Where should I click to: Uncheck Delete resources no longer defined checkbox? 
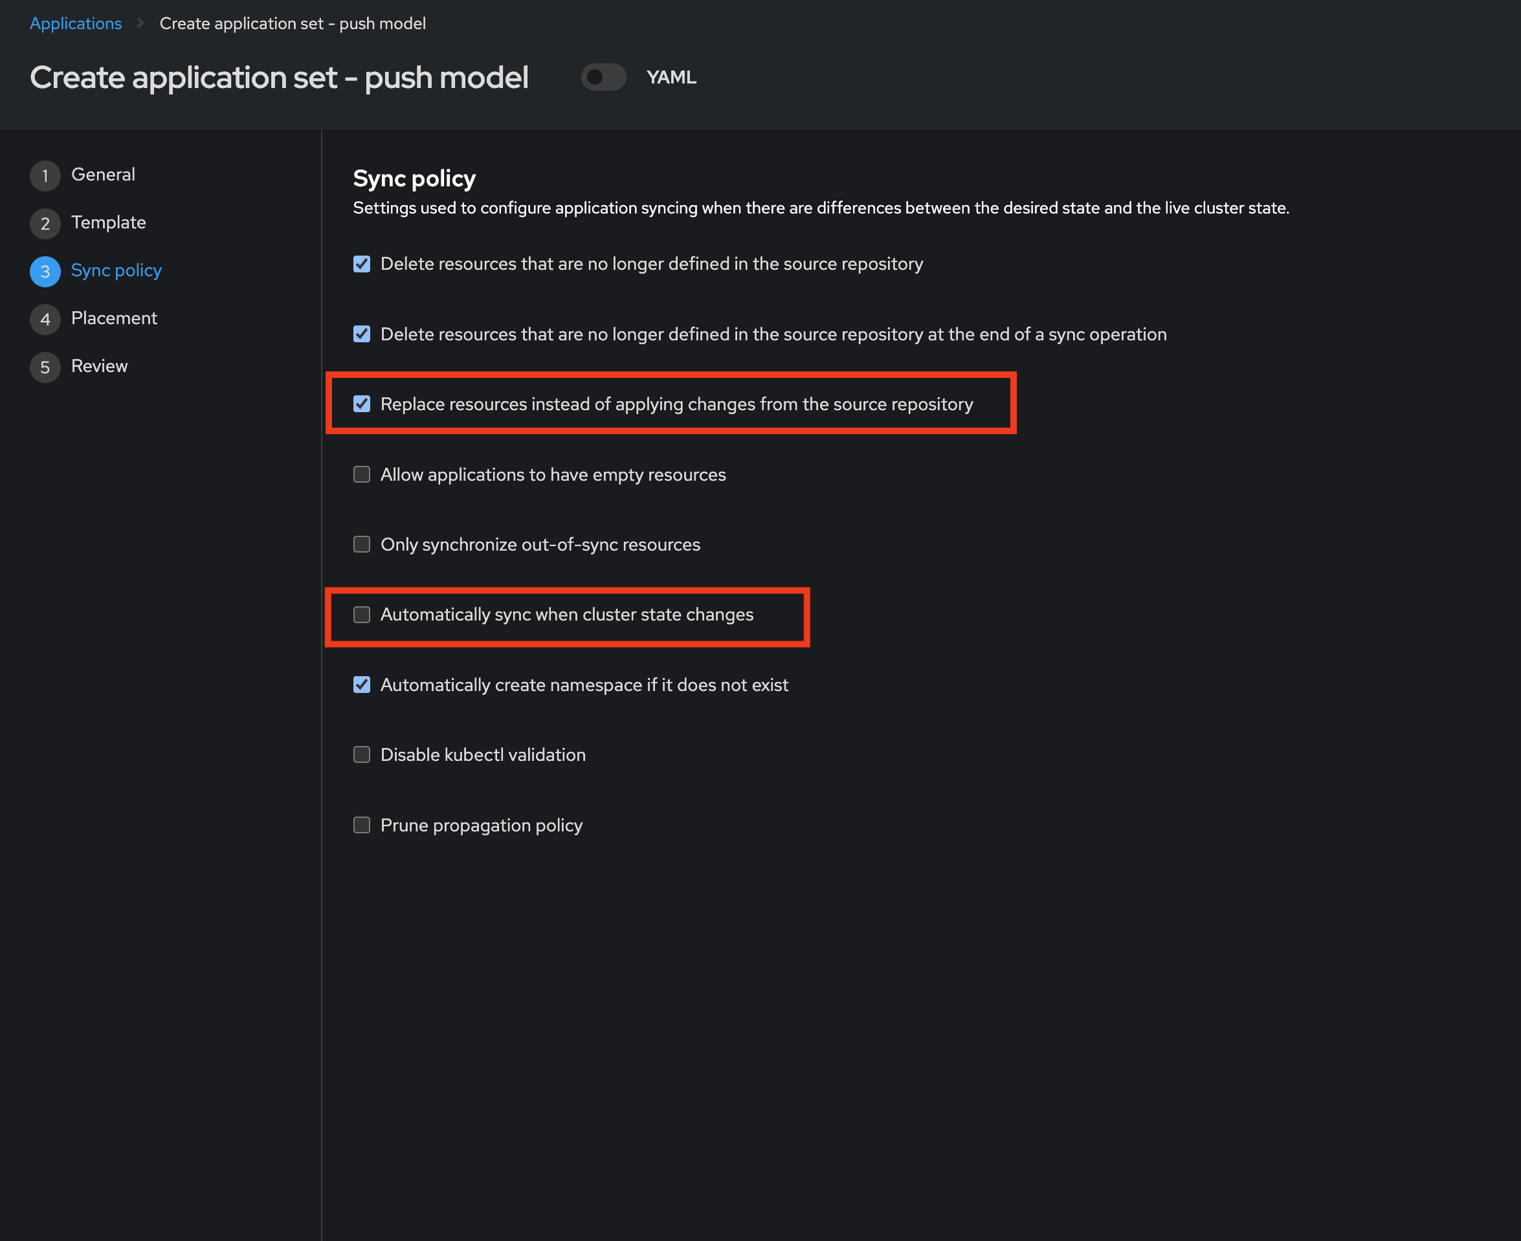tap(362, 264)
